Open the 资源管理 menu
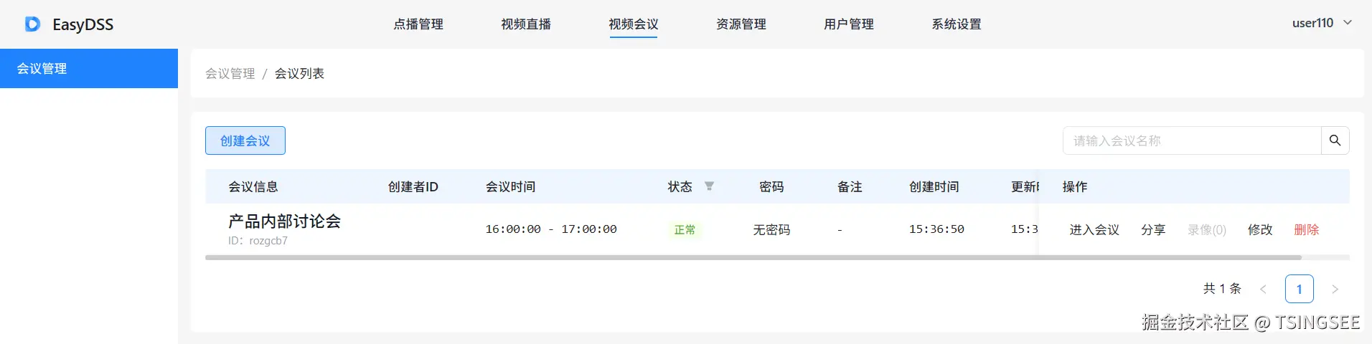This screenshot has height=344, width=1372. click(741, 24)
